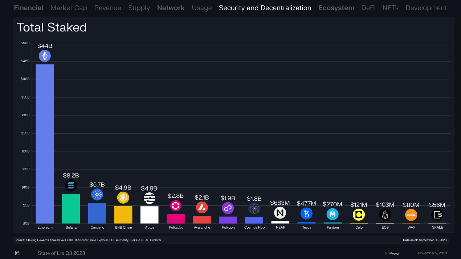The width and height of the screenshot is (461, 259).
Task: Select the WAX logo icon
Action: [x=411, y=215]
